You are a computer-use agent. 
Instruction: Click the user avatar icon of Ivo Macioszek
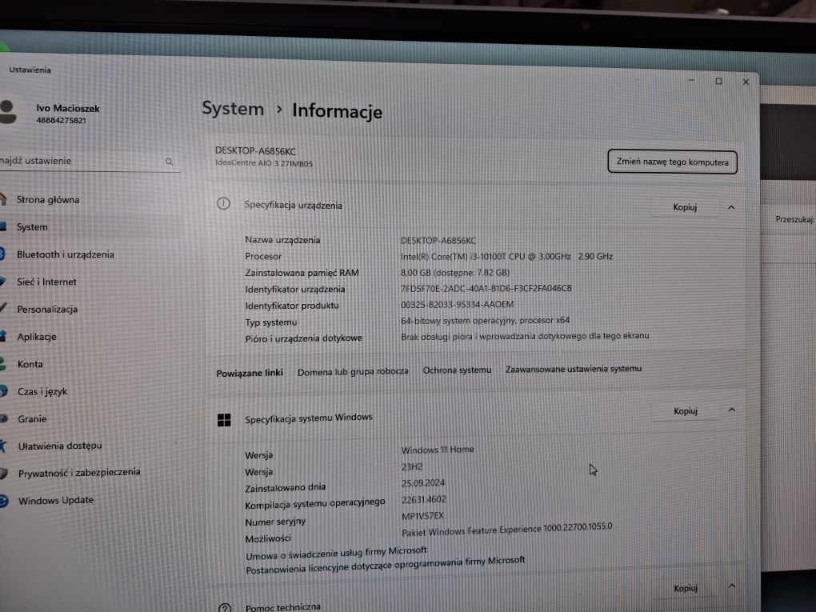tap(8, 112)
